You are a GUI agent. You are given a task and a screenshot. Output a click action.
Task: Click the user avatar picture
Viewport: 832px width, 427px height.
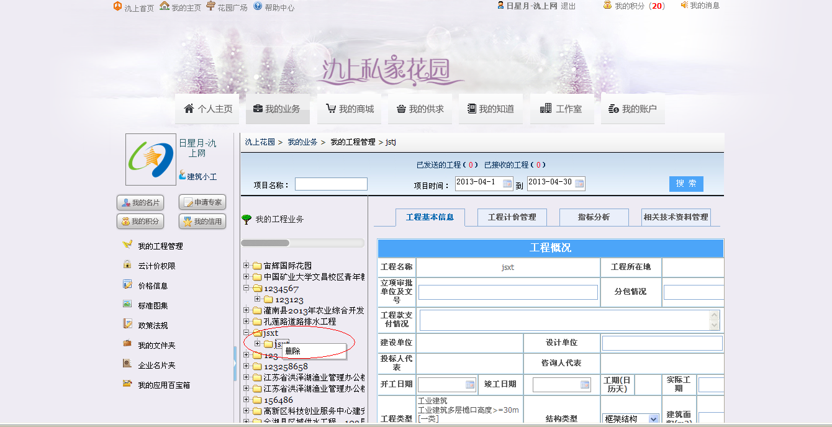click(x=151, y=160)
